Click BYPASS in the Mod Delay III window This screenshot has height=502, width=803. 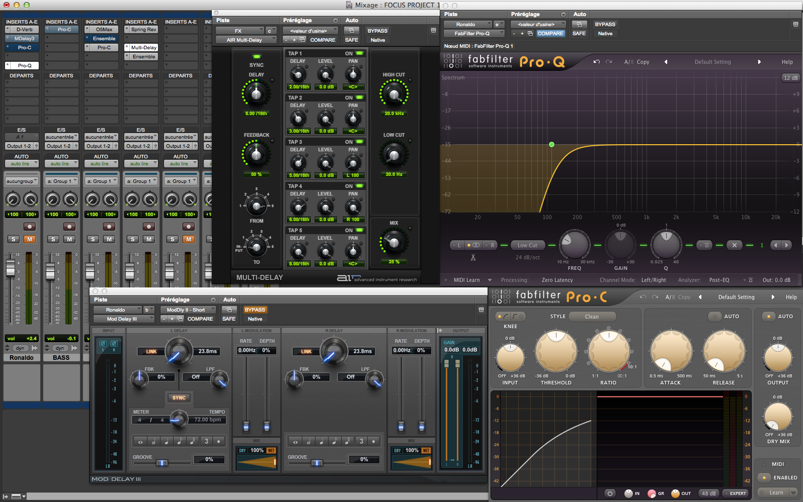255,310
